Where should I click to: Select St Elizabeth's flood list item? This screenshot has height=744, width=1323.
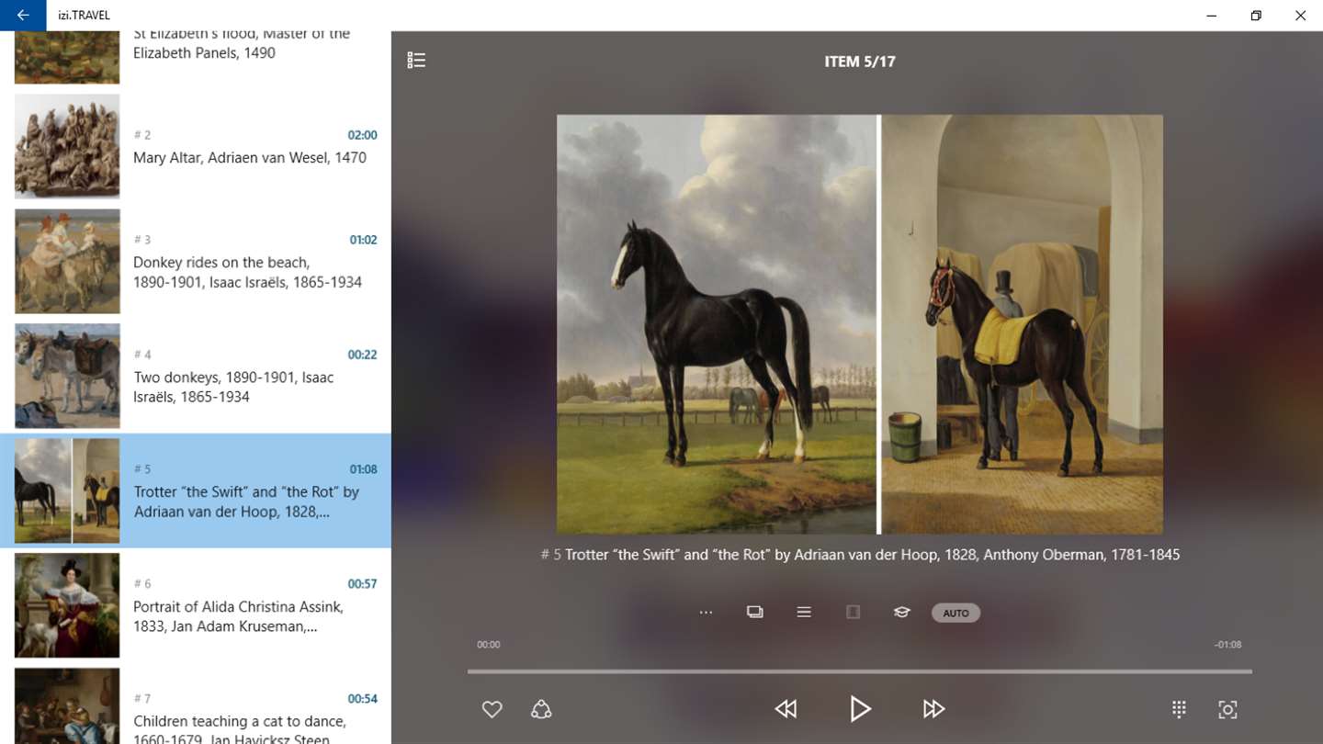pyautogui.click(x=196, y=60)
